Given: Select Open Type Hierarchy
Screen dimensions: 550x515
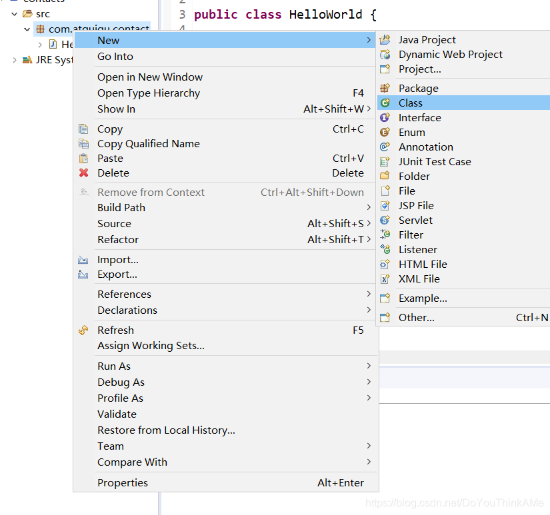Looking at the screenshot, I should pos(226,93).
